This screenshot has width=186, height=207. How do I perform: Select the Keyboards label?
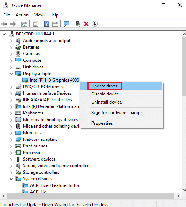[x=33, y=113]
